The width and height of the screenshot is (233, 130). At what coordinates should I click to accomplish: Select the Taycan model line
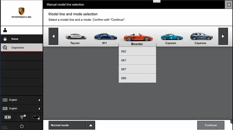(76, 39)
